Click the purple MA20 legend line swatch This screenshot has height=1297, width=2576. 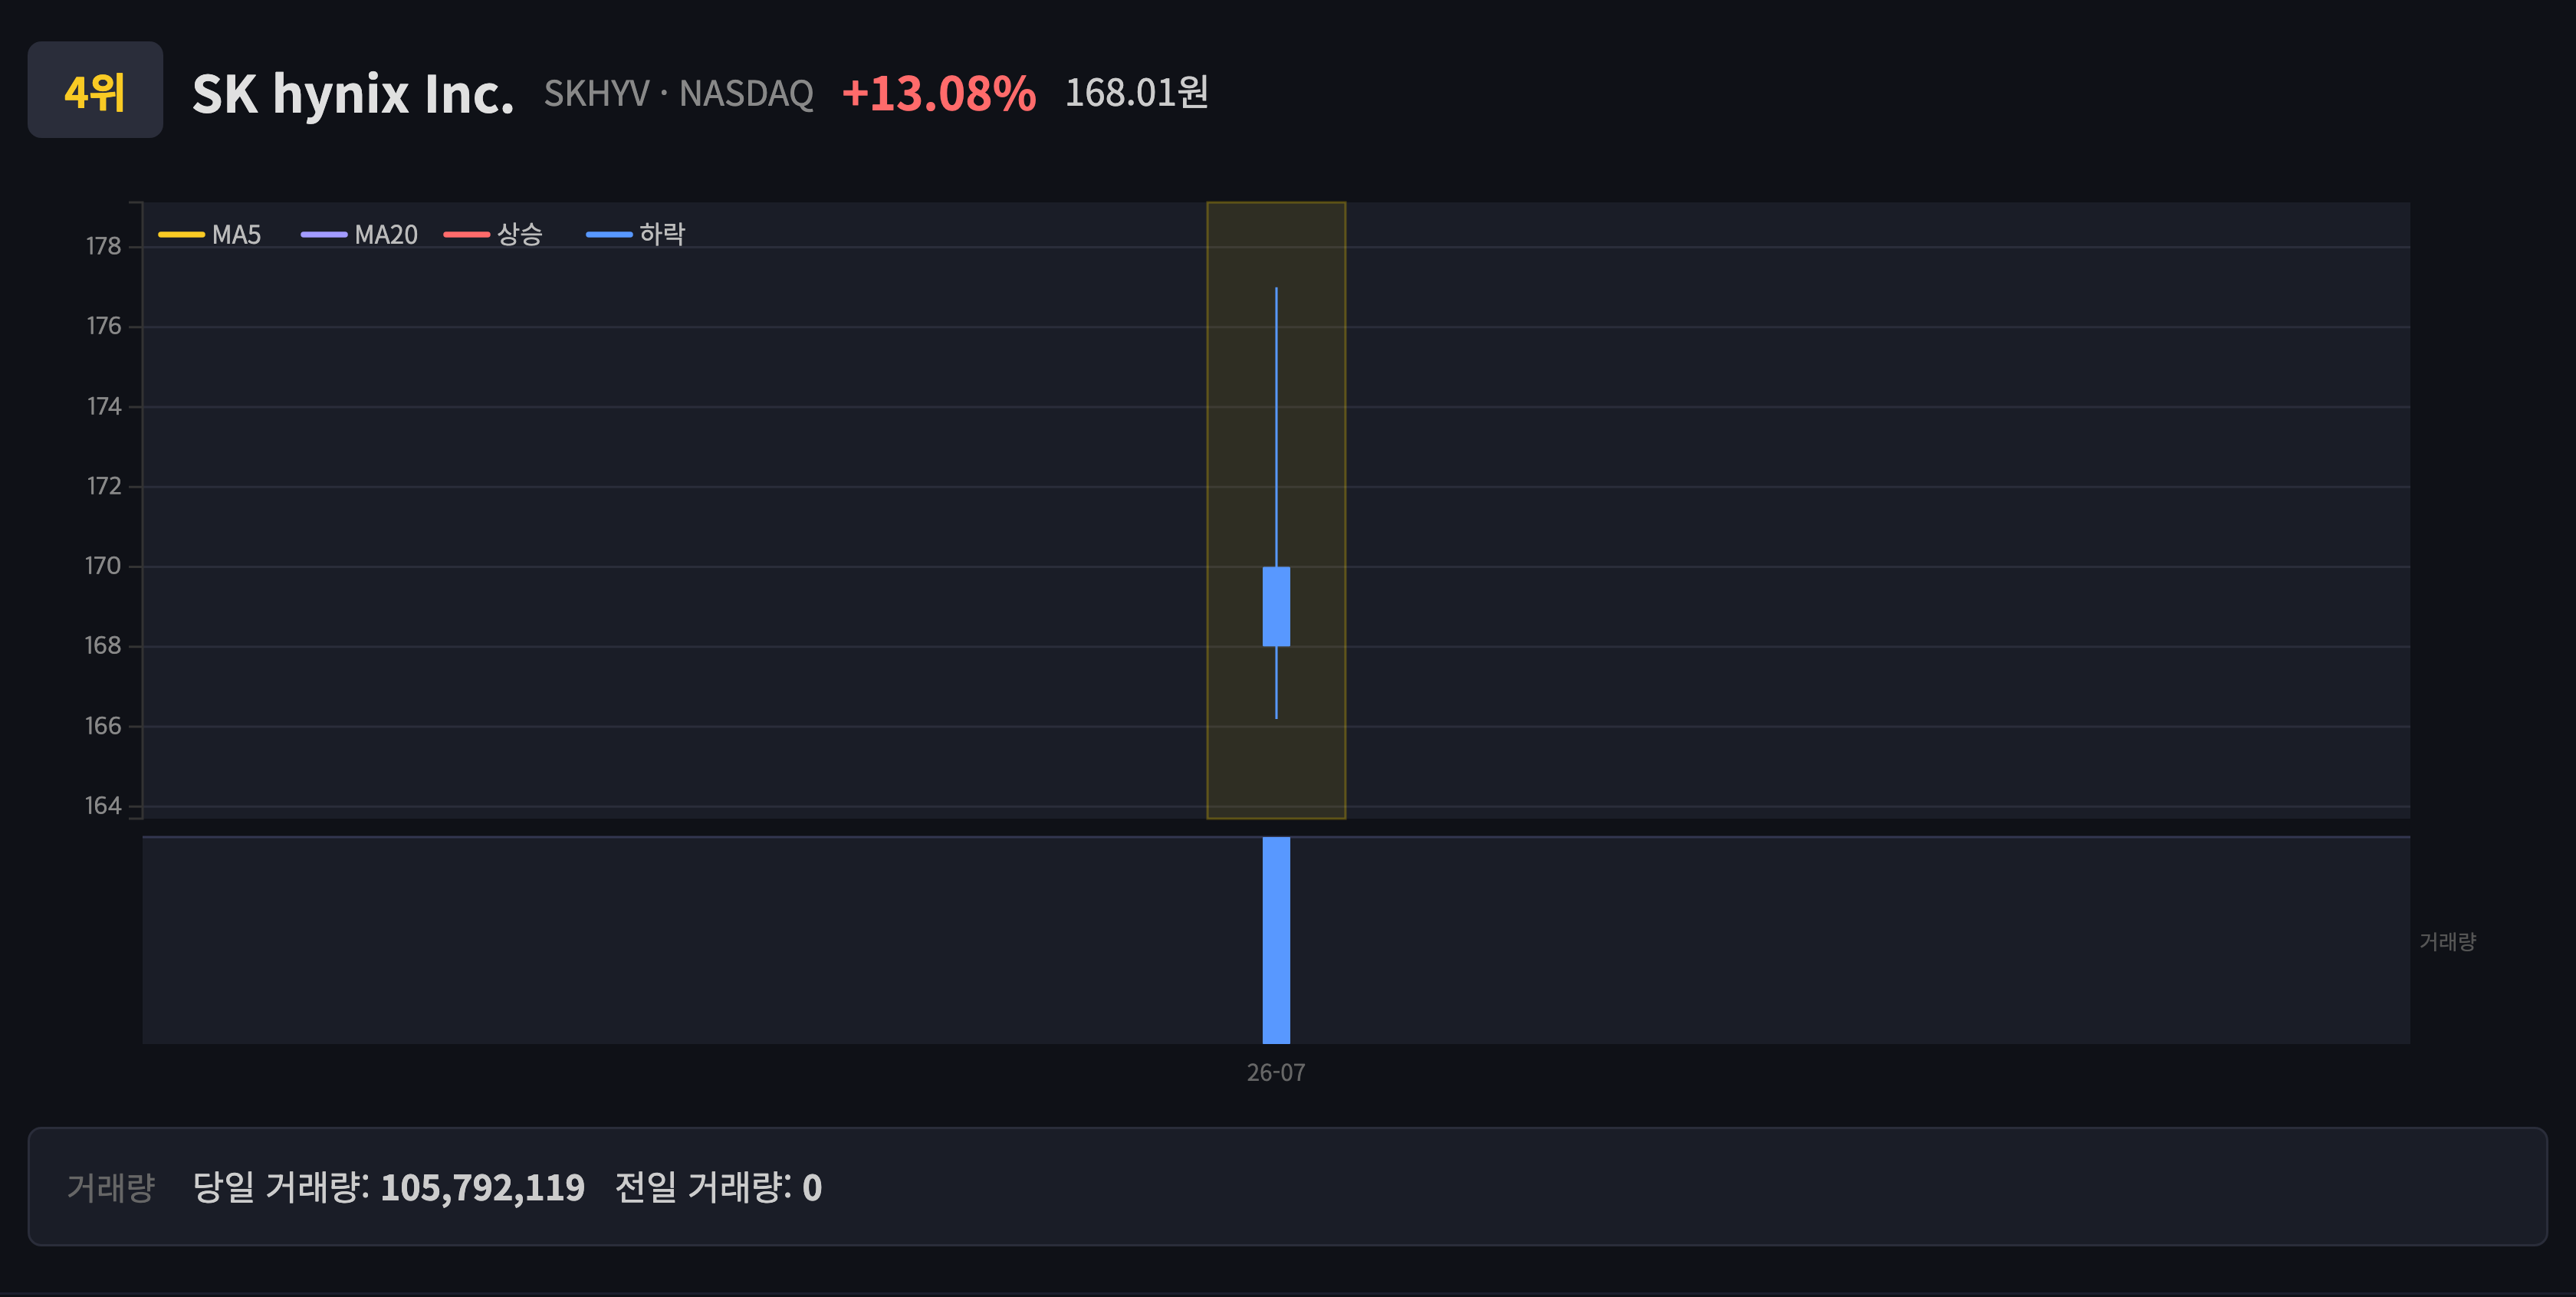(324, 235)
